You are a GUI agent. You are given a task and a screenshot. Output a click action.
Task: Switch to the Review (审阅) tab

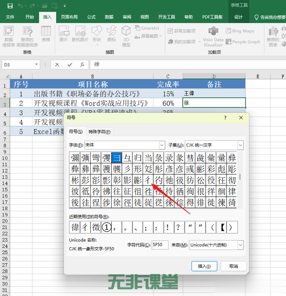click(127, 17)
